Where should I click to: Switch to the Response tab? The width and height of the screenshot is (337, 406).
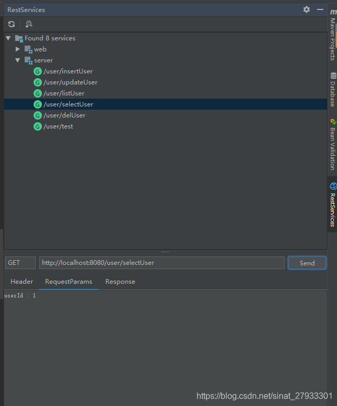pyautogui.click(x=120, y=282)
